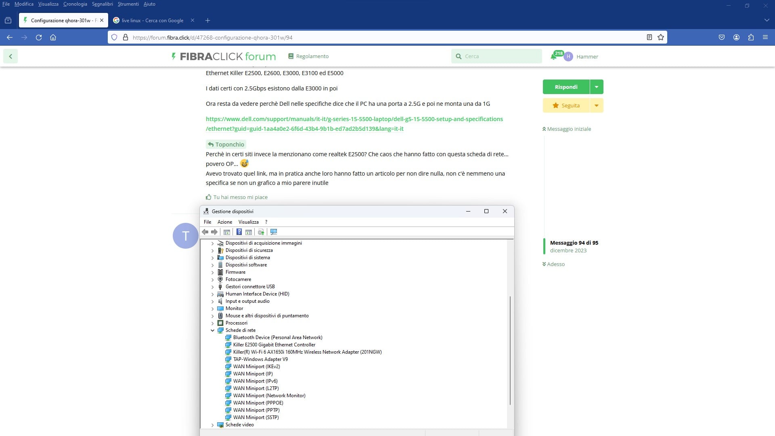Collapse the Schede di rete node
The height and width of the screenshot is (436, 775).
pos(213,330)
